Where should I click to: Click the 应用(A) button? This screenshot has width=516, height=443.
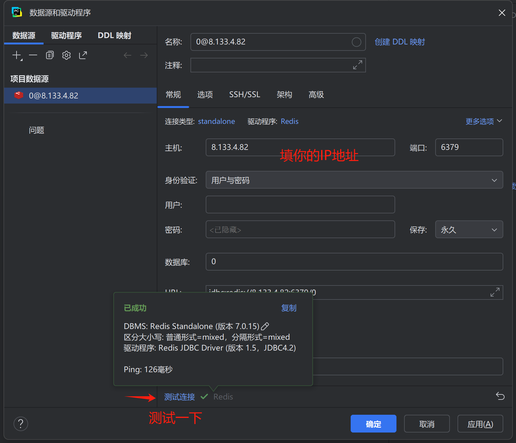(x=480, y=424)
